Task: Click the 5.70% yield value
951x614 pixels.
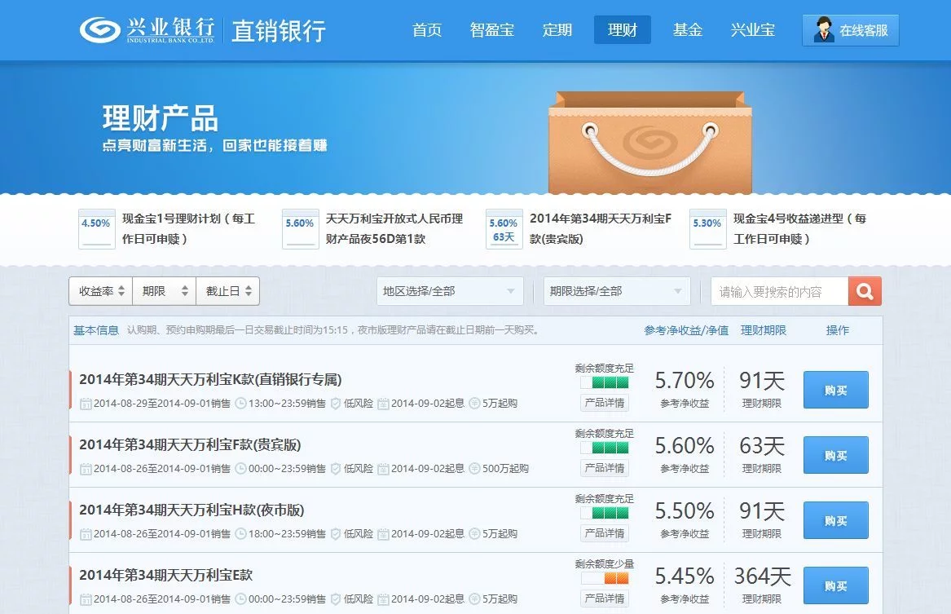Action: [685, 381]
